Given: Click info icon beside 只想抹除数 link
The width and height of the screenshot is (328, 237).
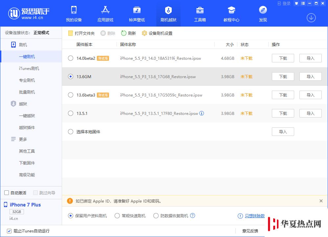Looking at the screenshot, I should (x=240, y=216).
